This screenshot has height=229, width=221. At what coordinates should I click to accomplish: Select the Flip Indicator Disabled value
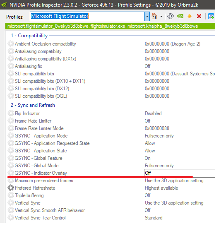153,113
